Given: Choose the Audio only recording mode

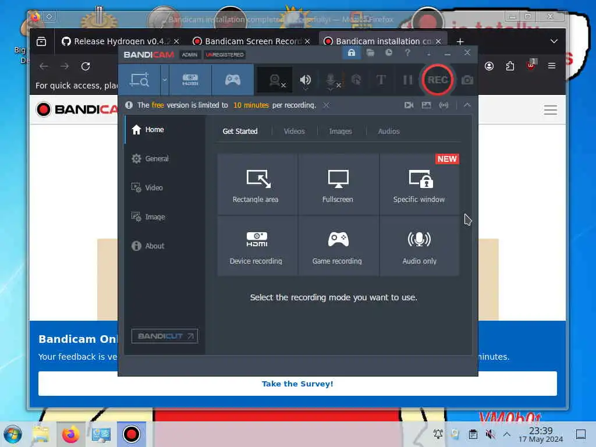Looking at the screenshot, I should point(419,246).
